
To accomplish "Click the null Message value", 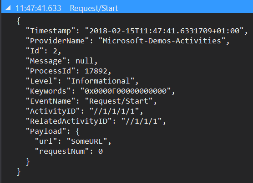I will (x=85, y=61).
